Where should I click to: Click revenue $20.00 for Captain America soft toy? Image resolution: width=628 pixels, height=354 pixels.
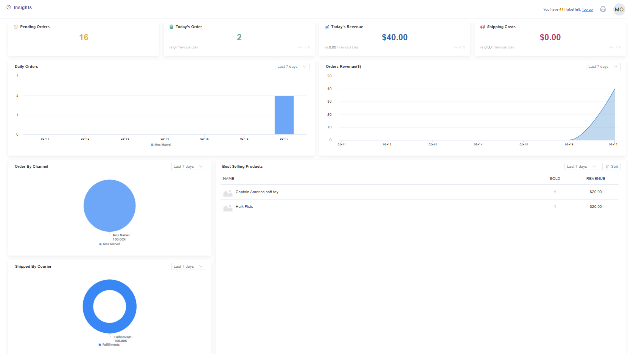596,192
